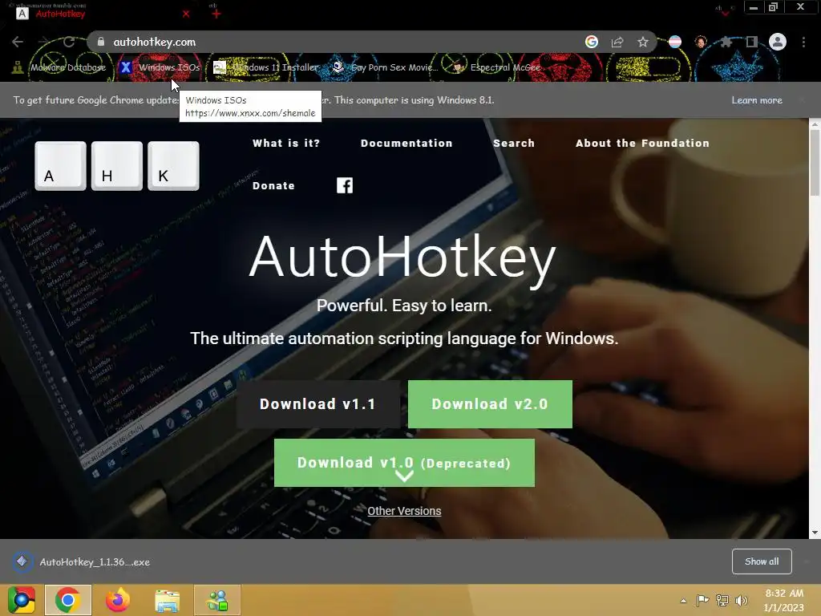Open the Malware Database bookmark
821x616 pixels.
coord(59,67)
